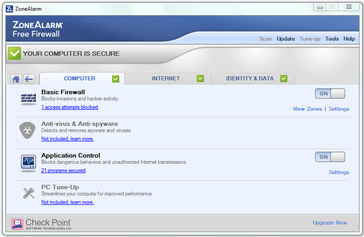Click the back arrow button
Screen dimensions: 364x237
29,79
